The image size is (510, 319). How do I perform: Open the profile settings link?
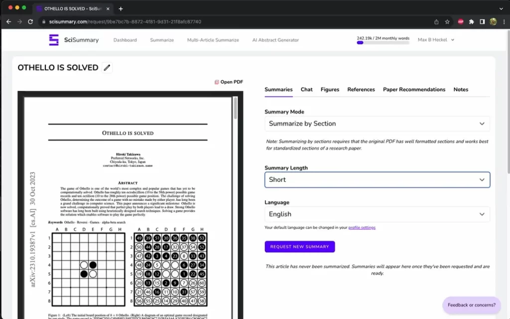(362, 227)
